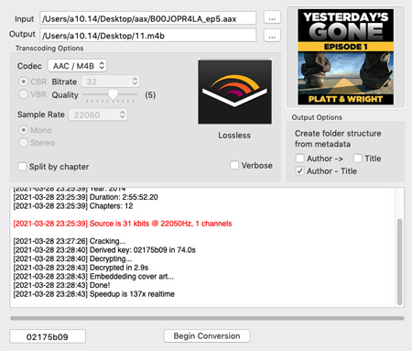Click the conversion progress bar
Screen dimensions: 412x351
click(x=207, y=318)
